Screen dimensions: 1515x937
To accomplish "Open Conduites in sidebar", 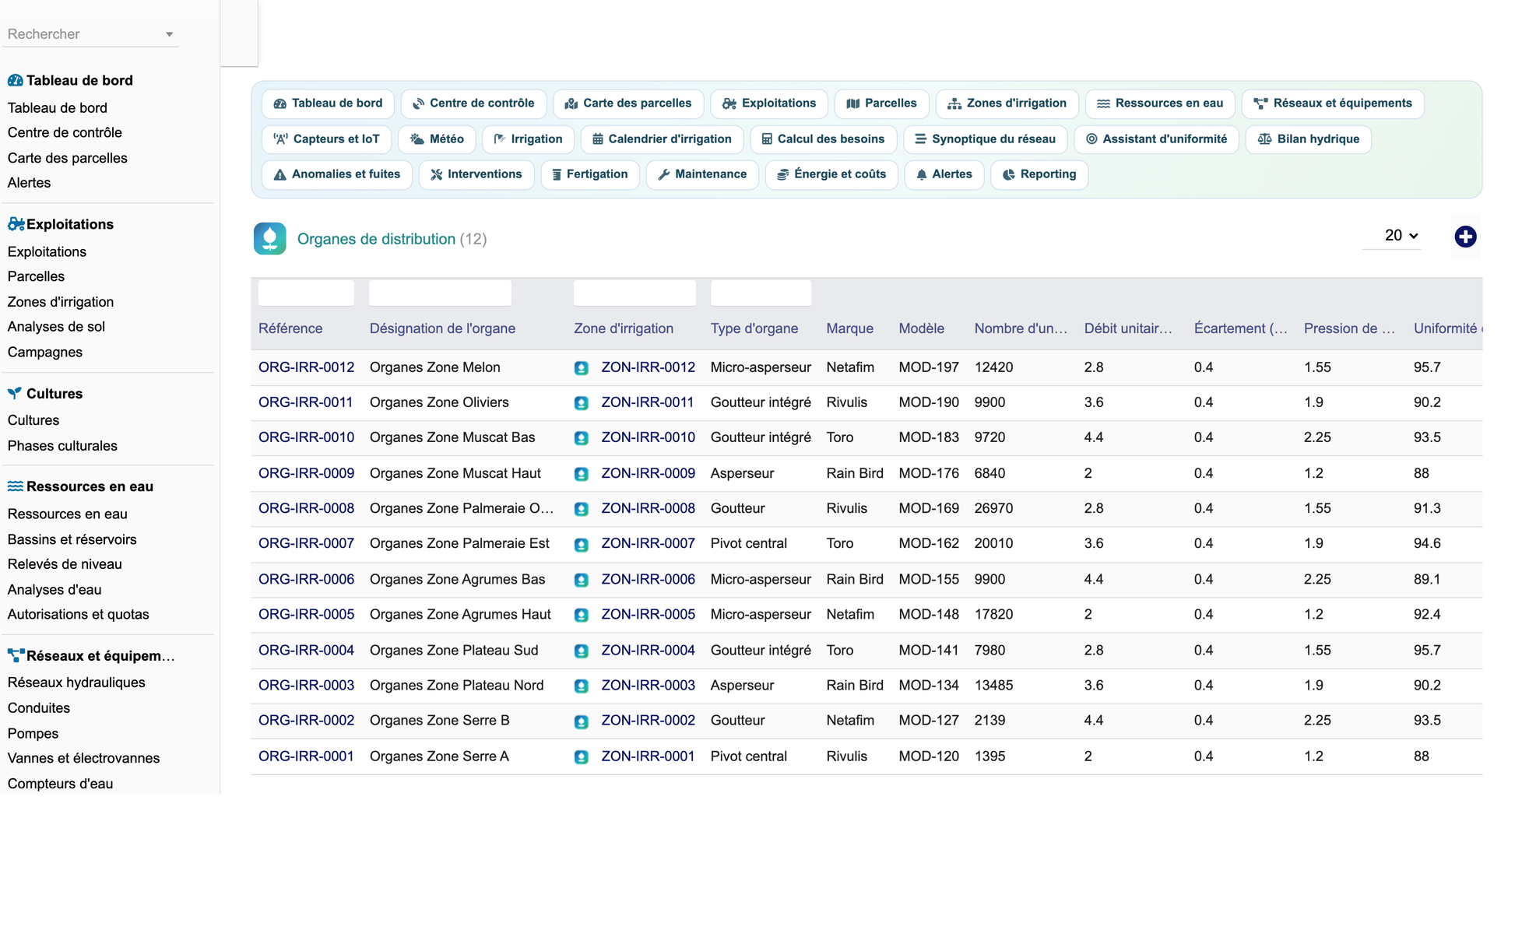I will click(x=38, y=708).
